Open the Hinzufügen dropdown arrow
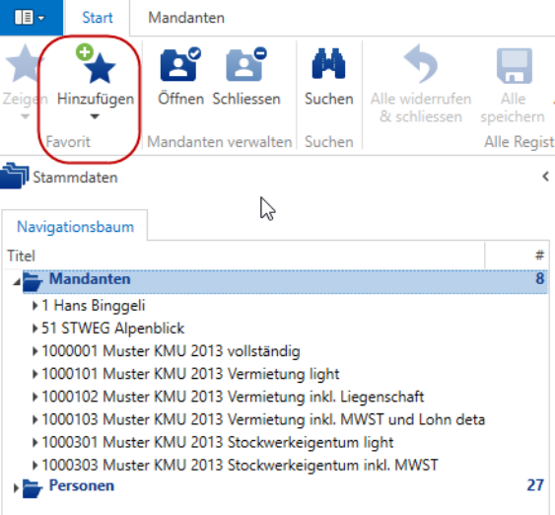 pyautogui.click(x=95, y=116)
